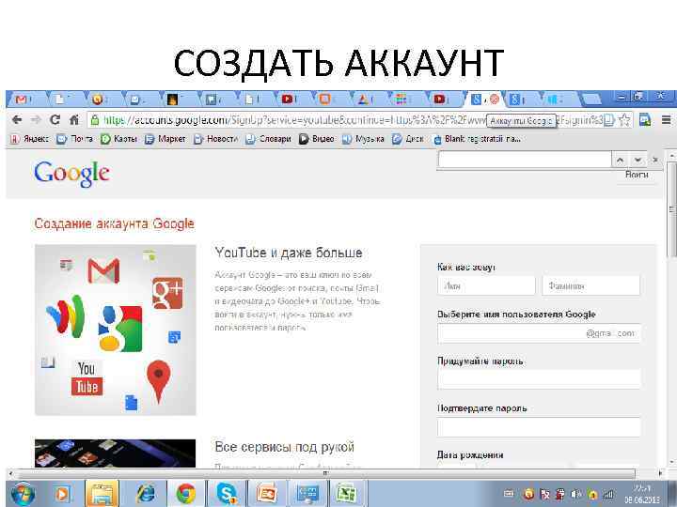Click the Google logo
The height and width of the screenshot is (507, 677).
click(x=71, y=174)
